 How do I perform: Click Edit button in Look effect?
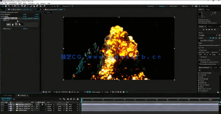click(9, 24)
